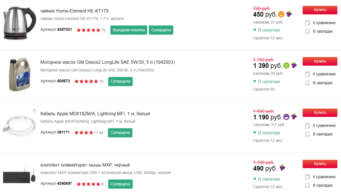Click the grape bonus icon beside 450 руб.
341x195 pixels.
289,14
